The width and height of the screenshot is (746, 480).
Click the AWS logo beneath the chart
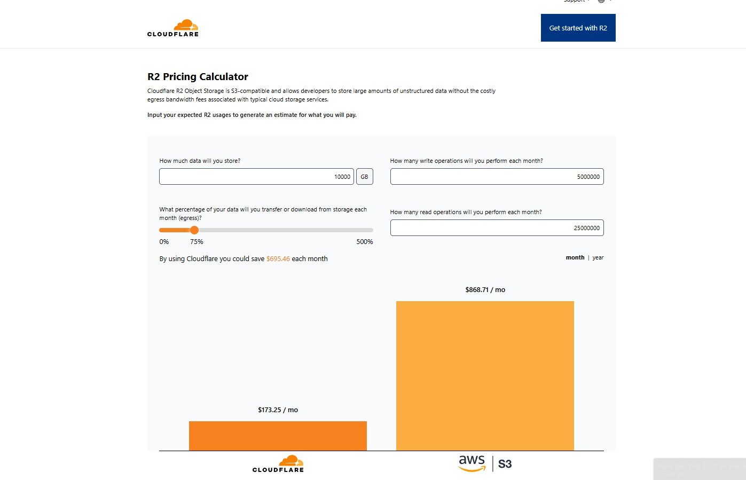tap(472, 463)
